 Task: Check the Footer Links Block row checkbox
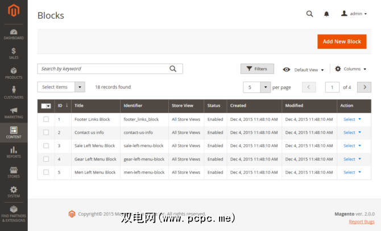[x=46, y=119]
